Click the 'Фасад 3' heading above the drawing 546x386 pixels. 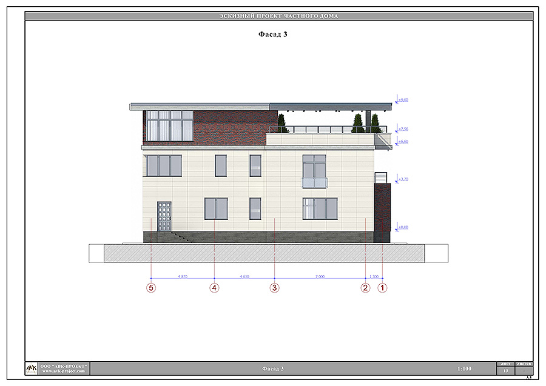click(x=272, y=34)
